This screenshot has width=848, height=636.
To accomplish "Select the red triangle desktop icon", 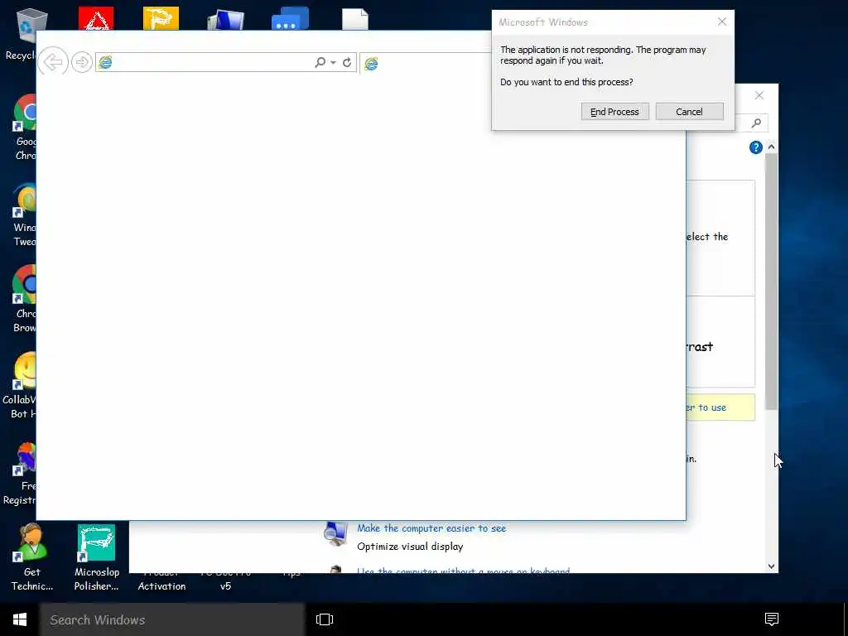I will coord(96,18).
